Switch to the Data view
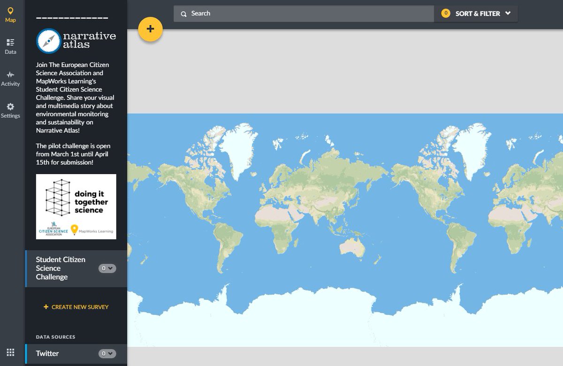563x366 pixels. click(x=10, y=47)
